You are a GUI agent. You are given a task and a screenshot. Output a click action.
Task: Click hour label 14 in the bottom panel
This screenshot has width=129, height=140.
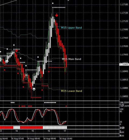point(17,131)
